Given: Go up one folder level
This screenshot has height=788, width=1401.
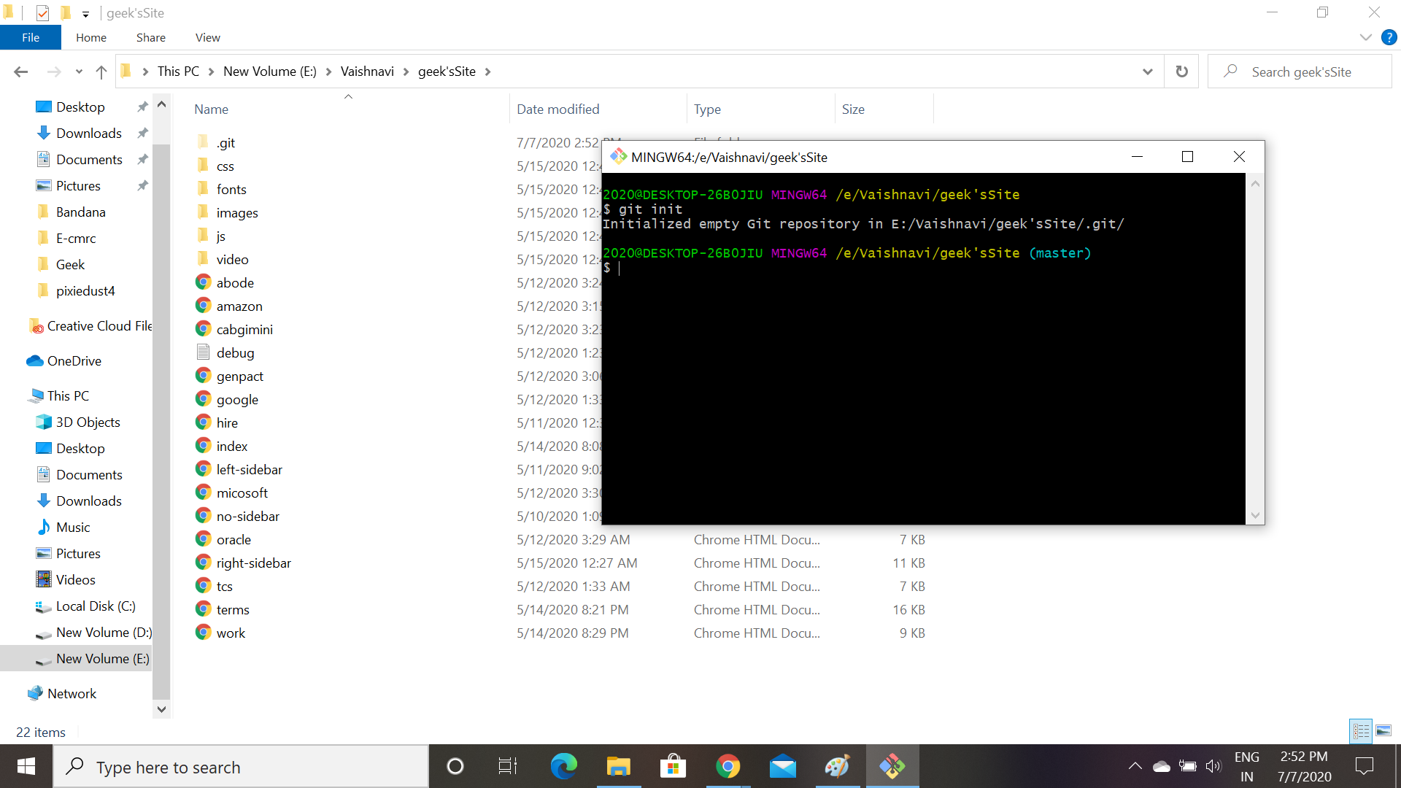Looking at the screenshot, I should 101,72.
